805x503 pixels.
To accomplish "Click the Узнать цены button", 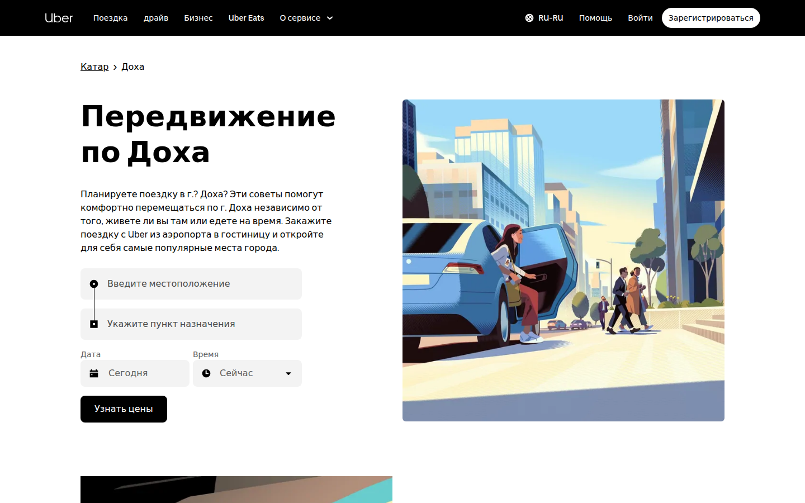I will coord(124,409).
